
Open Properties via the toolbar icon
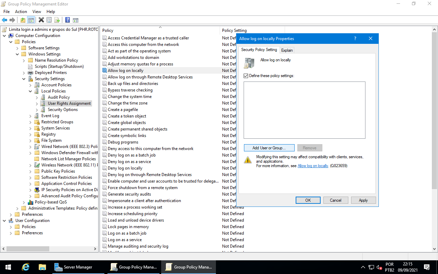pos(49,20)
